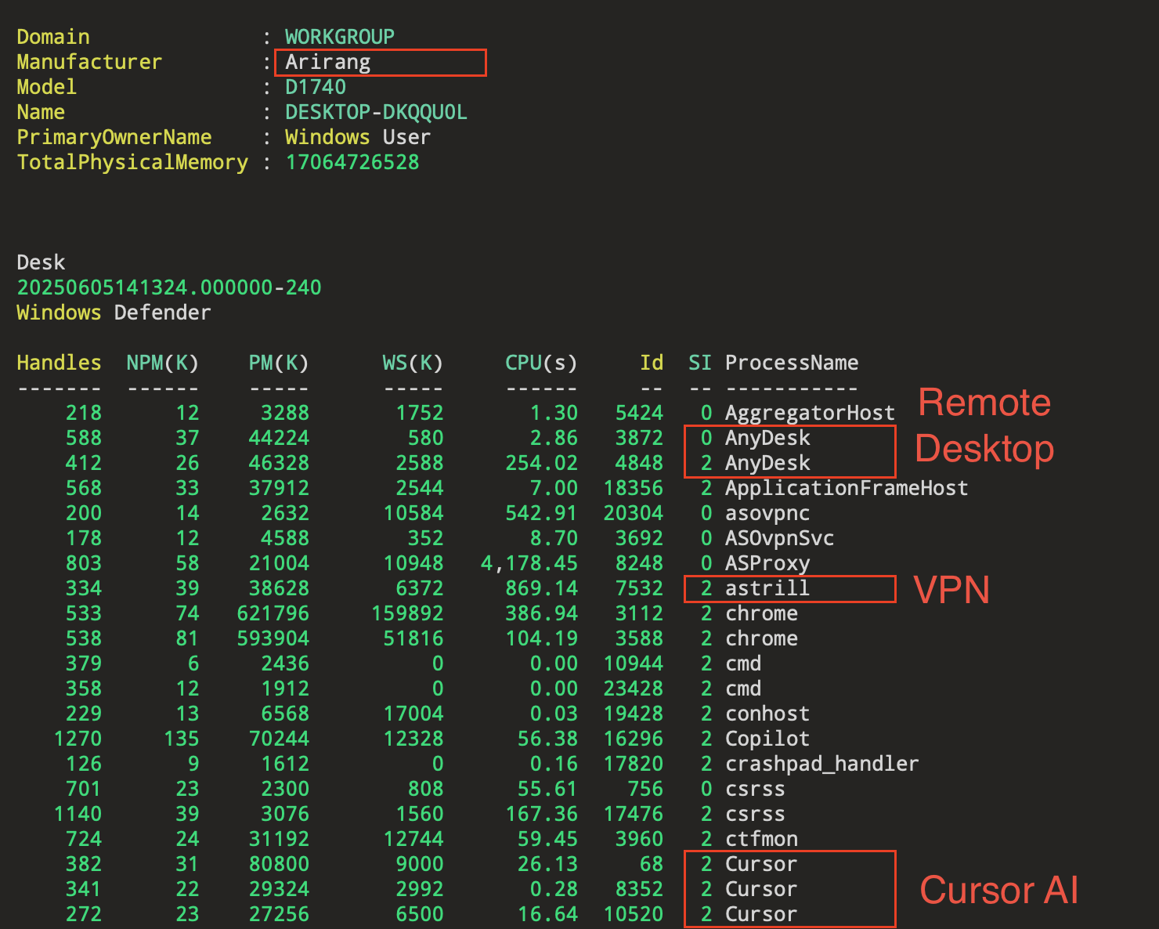Click the 167.36 CPU value
Image resolution: width=1159 pixels, height=929 pixels.
541,814
